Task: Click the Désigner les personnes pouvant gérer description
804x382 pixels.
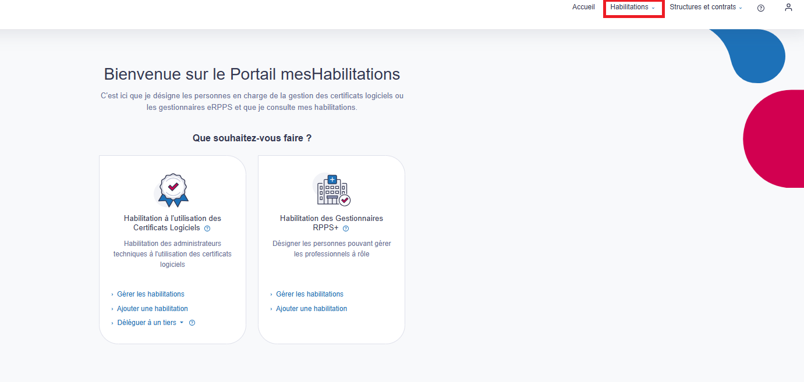Action: [x=332, y=249]
